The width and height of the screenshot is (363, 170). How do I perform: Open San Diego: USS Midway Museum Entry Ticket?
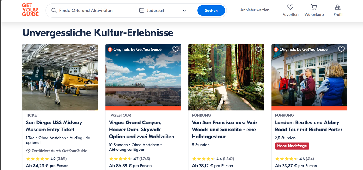coord(54,126)
